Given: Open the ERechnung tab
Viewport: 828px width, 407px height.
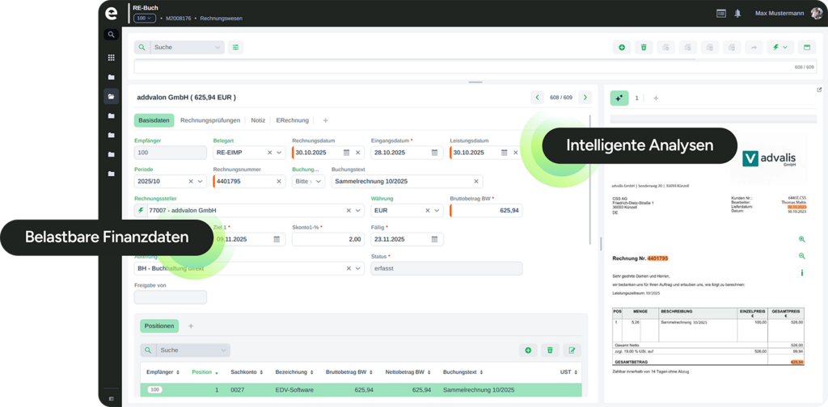Looking at the screenshot, I should [x=292, y=120].
